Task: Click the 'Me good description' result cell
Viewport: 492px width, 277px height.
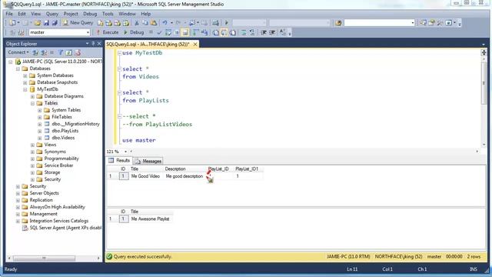Action: [x=184, y=176]
